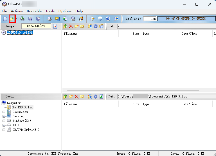Click the Info icon in the toolbar
This screenshot has width=216, height=156.
(100, 19)
